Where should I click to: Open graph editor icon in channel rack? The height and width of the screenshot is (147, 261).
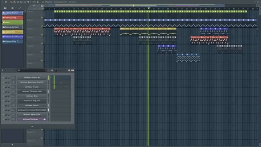[69, 70]
